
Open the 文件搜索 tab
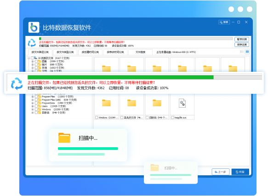pyautogui.click(x=140, y=52)
